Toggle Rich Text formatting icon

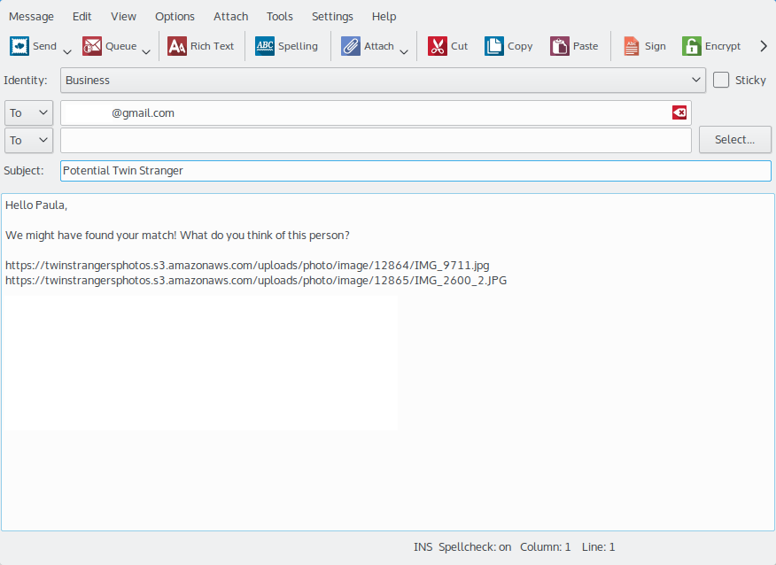pos(177,46)
